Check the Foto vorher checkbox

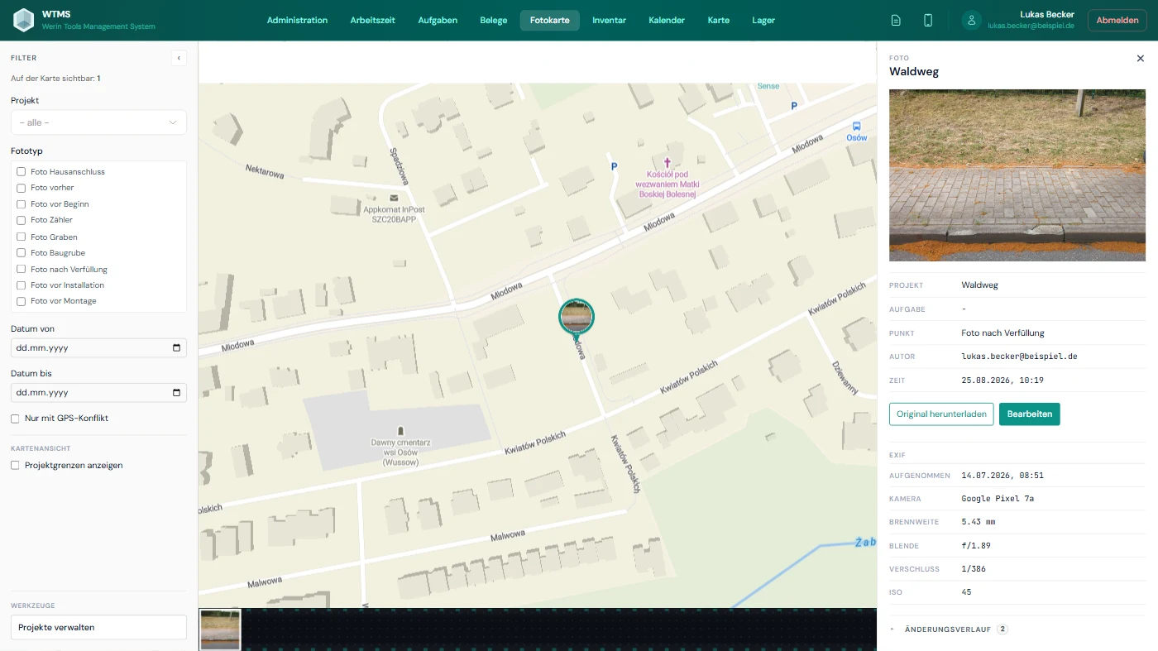click(22, 188)
